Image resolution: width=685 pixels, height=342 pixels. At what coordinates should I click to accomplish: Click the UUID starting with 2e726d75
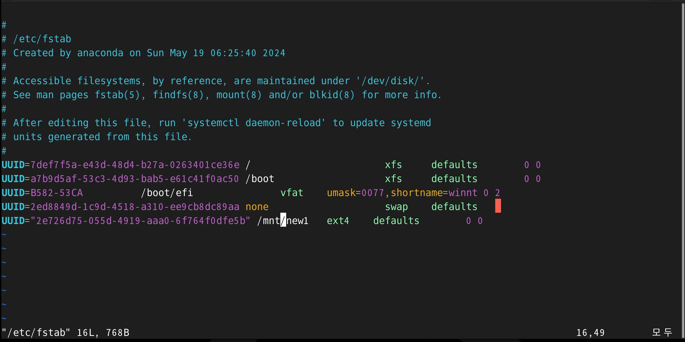(140, 221)
